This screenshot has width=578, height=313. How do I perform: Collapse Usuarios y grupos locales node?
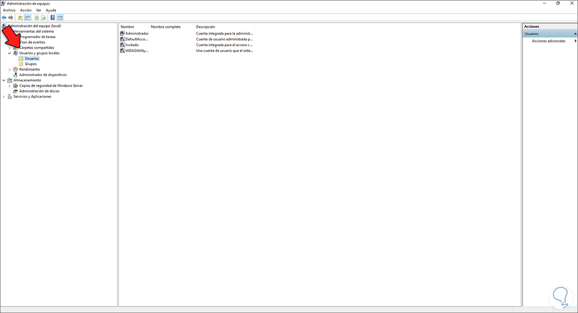tap(10, 53)
